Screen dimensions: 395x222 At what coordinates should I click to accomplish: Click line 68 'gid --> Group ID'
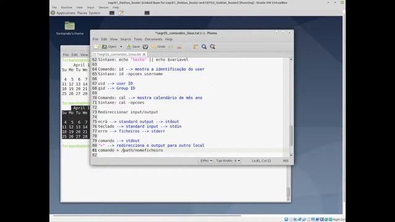(117, 88)
